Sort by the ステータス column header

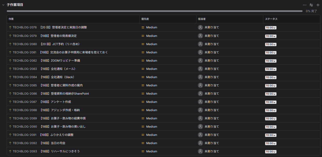point(271,19)
